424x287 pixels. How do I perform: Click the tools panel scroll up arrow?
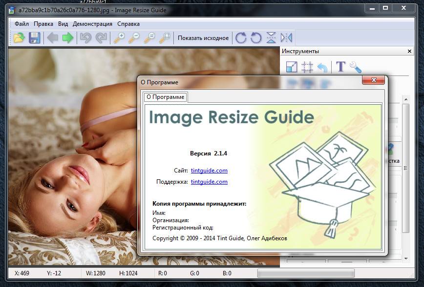[405, 99]
